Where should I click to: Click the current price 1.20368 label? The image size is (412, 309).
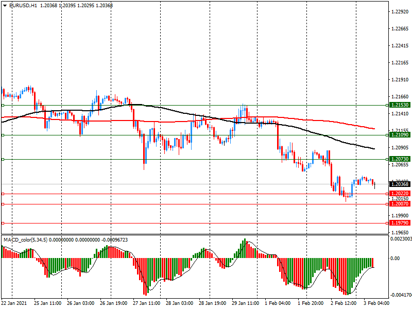(400, 184)
